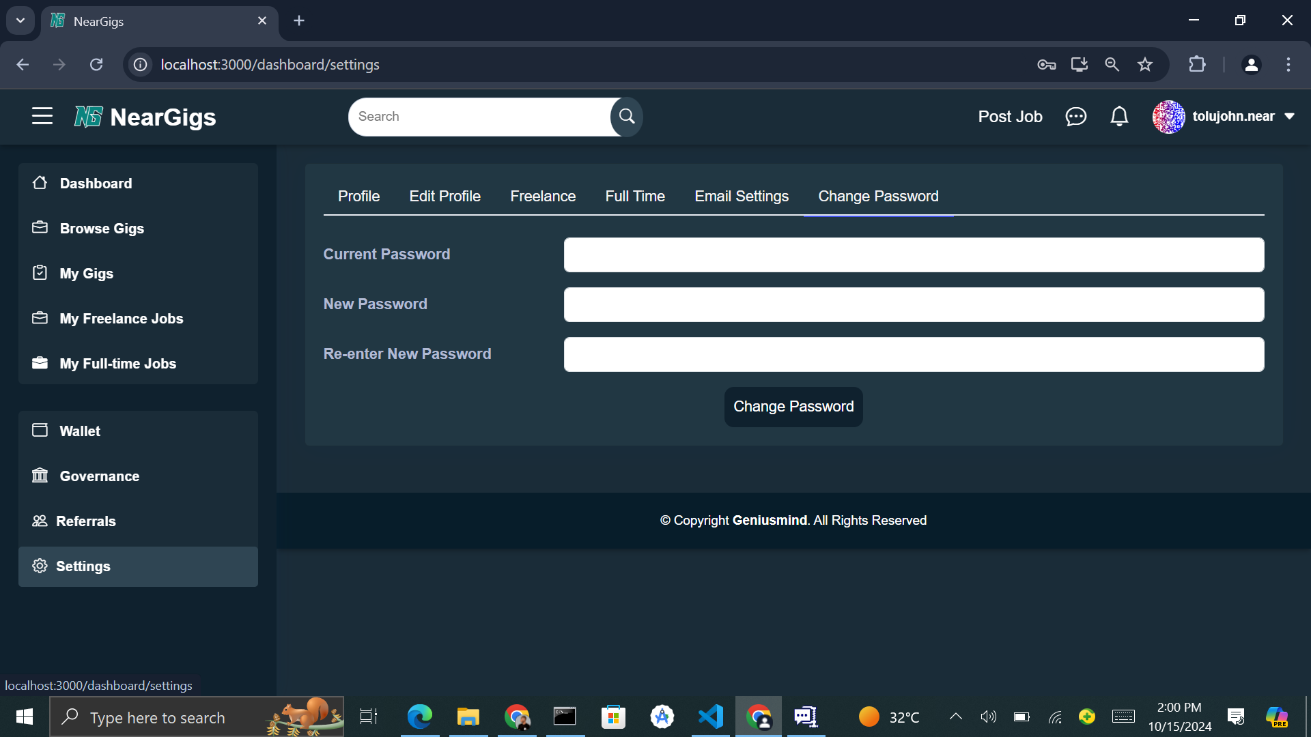Open My Gigs in sidebar
The image size is (1311, 737).
pyautogui.click(x=86, y=274)
